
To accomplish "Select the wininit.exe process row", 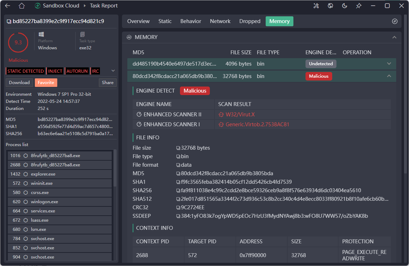I will [x=60, y=183].
